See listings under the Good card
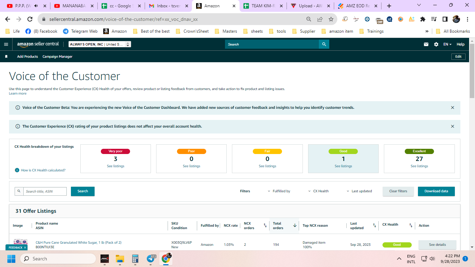The width and height of the screenshot is (475, 267). (343, 166)
